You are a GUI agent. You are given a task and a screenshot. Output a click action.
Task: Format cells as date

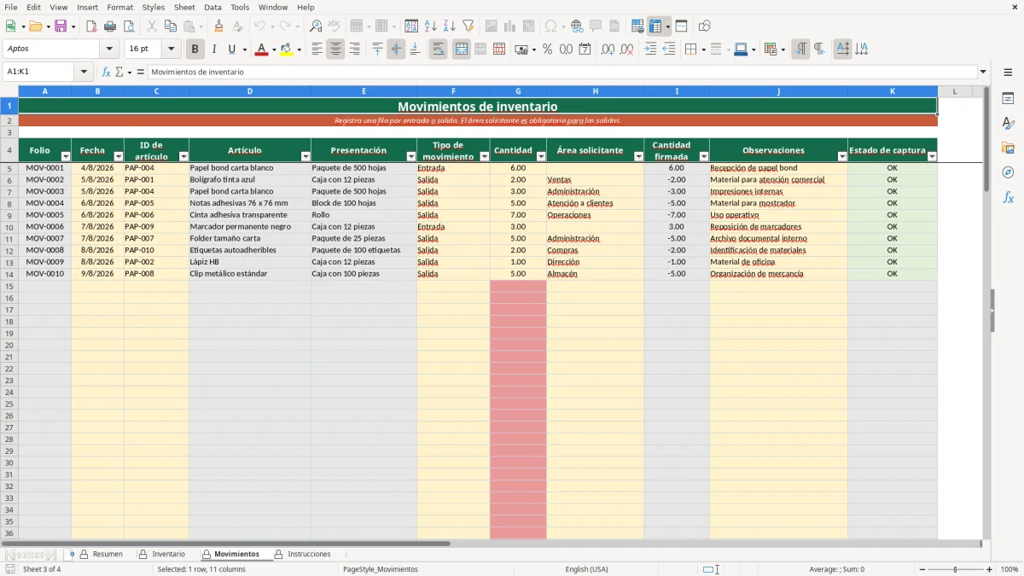(585, 49)
